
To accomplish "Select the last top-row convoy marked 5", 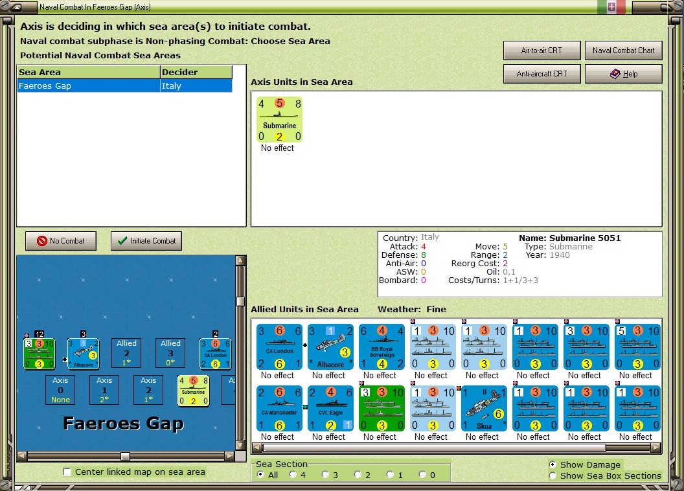I will (x=637, y=347).
